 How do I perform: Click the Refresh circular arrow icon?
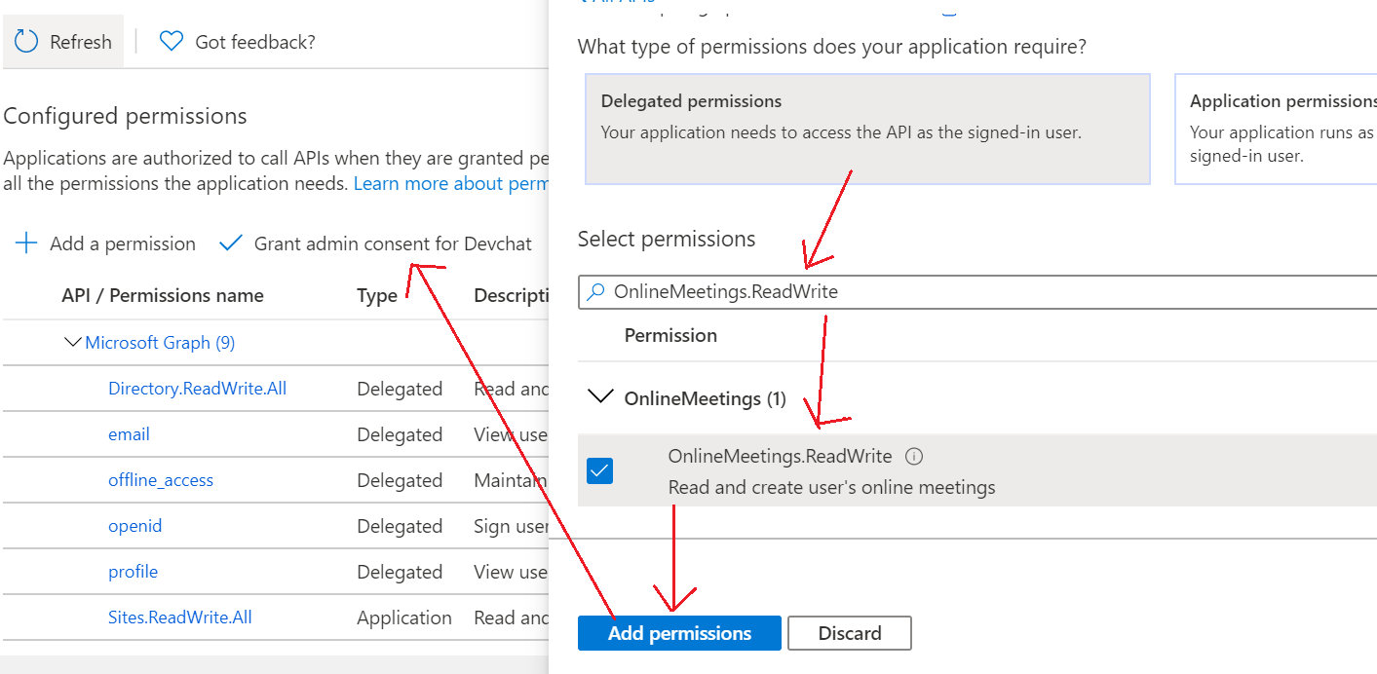pyautogui.click(x=27, y=42)
